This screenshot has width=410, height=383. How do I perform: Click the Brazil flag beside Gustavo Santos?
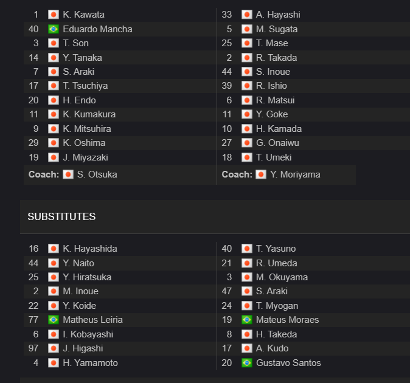[246, 362]
